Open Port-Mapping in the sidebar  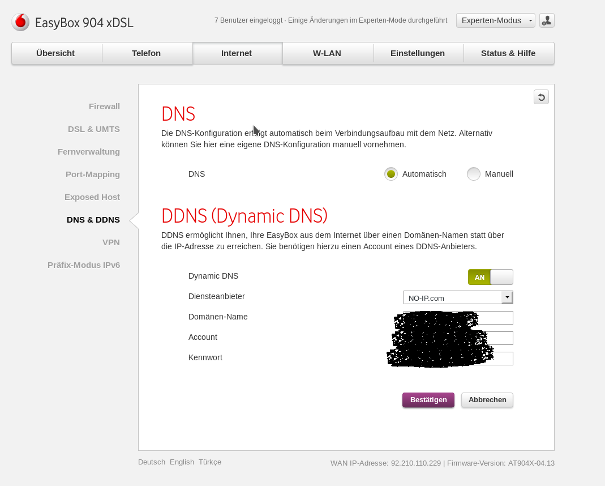(x=92, y=174)
